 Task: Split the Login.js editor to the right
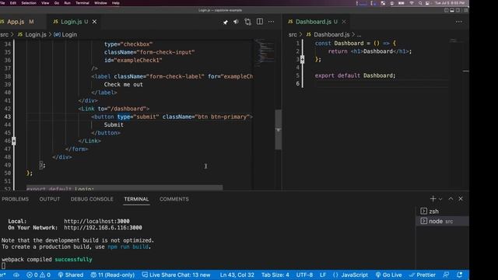pyautogui.click(x=259, y=22)
